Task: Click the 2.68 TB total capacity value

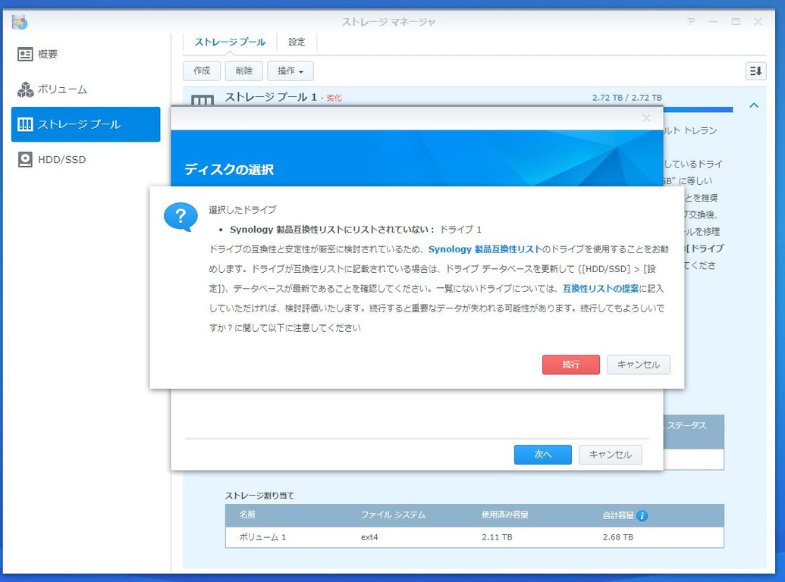Action: coord(618,537)
